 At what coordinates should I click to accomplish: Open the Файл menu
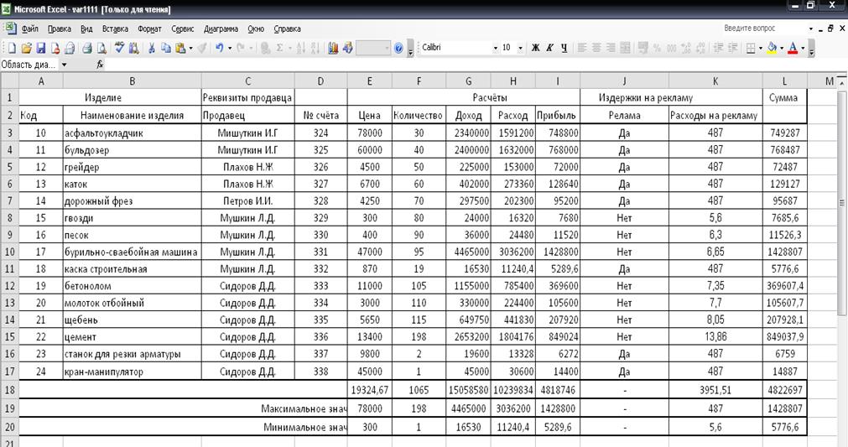(29, 29)
